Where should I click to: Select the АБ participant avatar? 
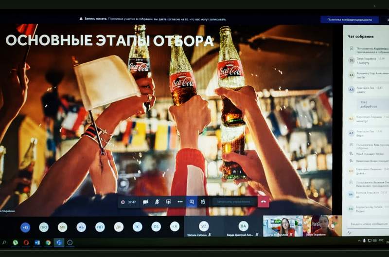[81, 227]
